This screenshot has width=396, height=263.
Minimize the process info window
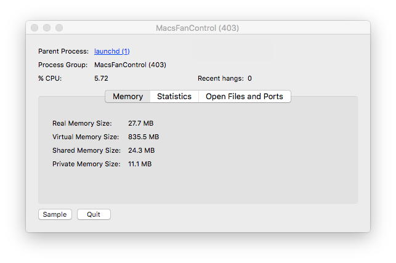click(x=47, y=28)
